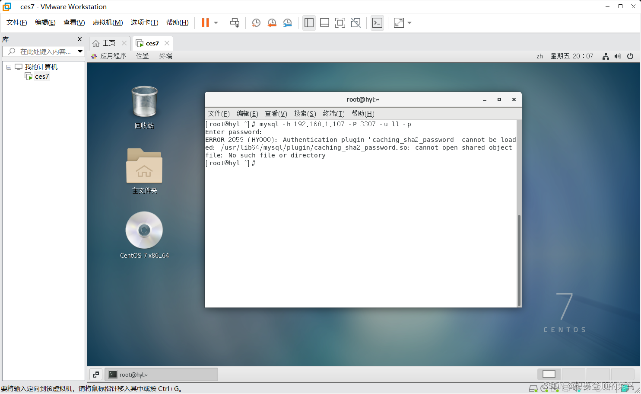
Task: Revert the virtual machine to its snapshot
Action: point(272,23)
